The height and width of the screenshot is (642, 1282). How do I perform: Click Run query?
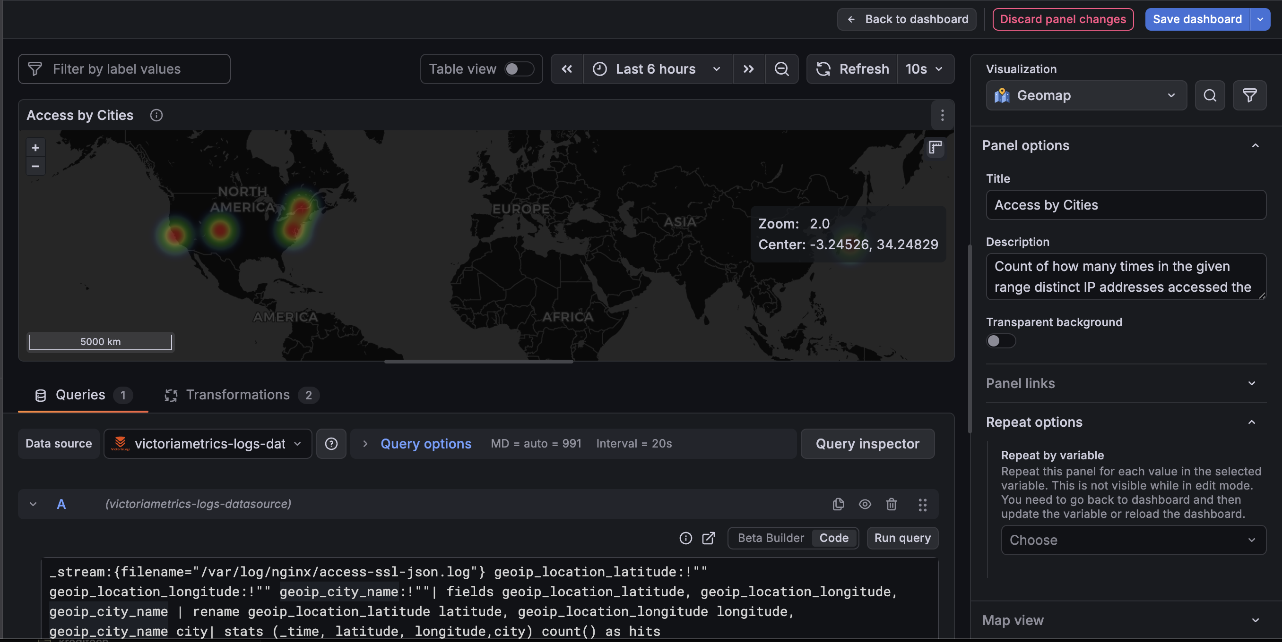[902, 538]
